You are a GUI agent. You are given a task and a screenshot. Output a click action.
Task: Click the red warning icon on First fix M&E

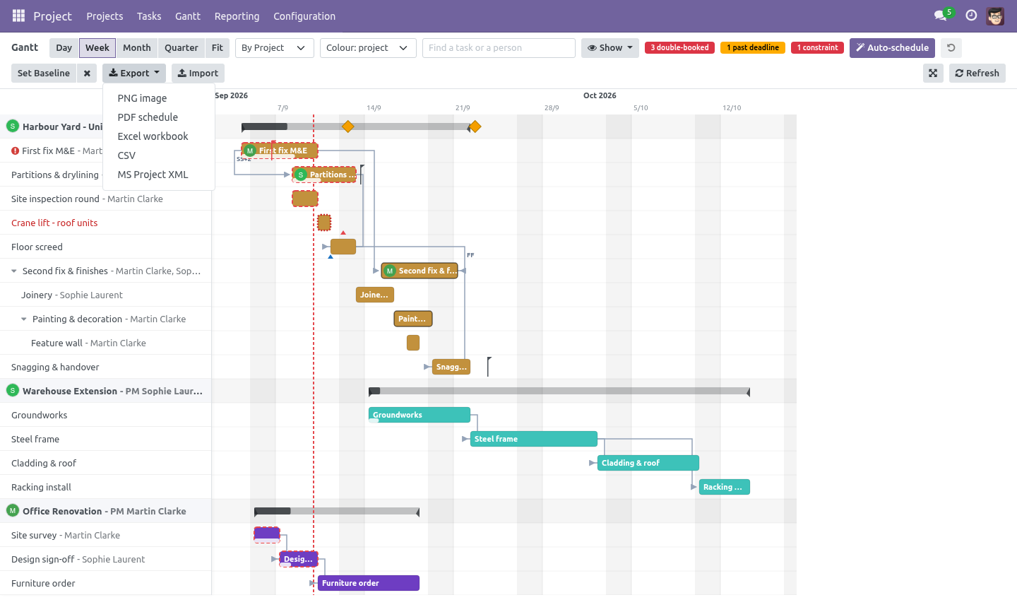click(16, 151)
